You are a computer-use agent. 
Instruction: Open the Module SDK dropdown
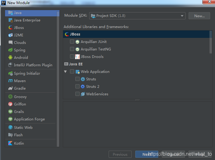(x=137, y=16)
